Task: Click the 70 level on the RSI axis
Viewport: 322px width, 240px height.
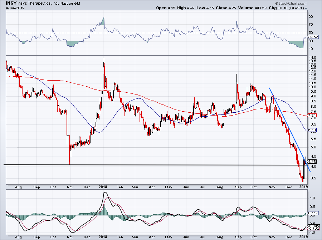Action: point(311,25)
